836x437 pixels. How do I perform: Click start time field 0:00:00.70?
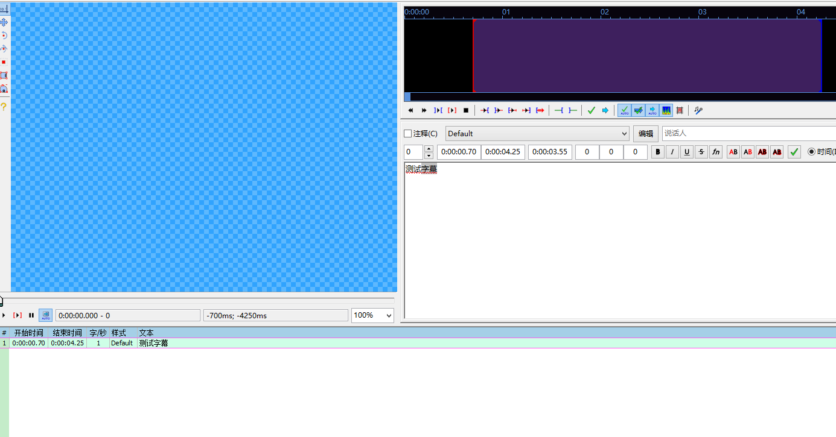(x=459, y=152)
